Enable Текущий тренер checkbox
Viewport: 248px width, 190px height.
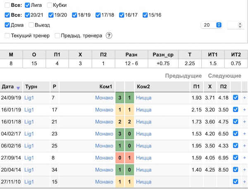tap(7, 36)
